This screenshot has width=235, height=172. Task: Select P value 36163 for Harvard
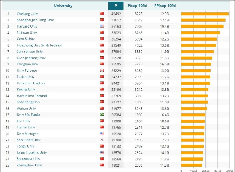coord(116,27)
